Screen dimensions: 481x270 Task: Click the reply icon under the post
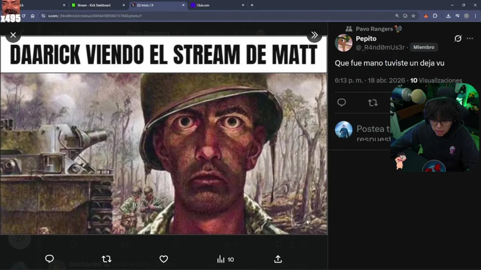pyautogui.click(x=342, y=102)
